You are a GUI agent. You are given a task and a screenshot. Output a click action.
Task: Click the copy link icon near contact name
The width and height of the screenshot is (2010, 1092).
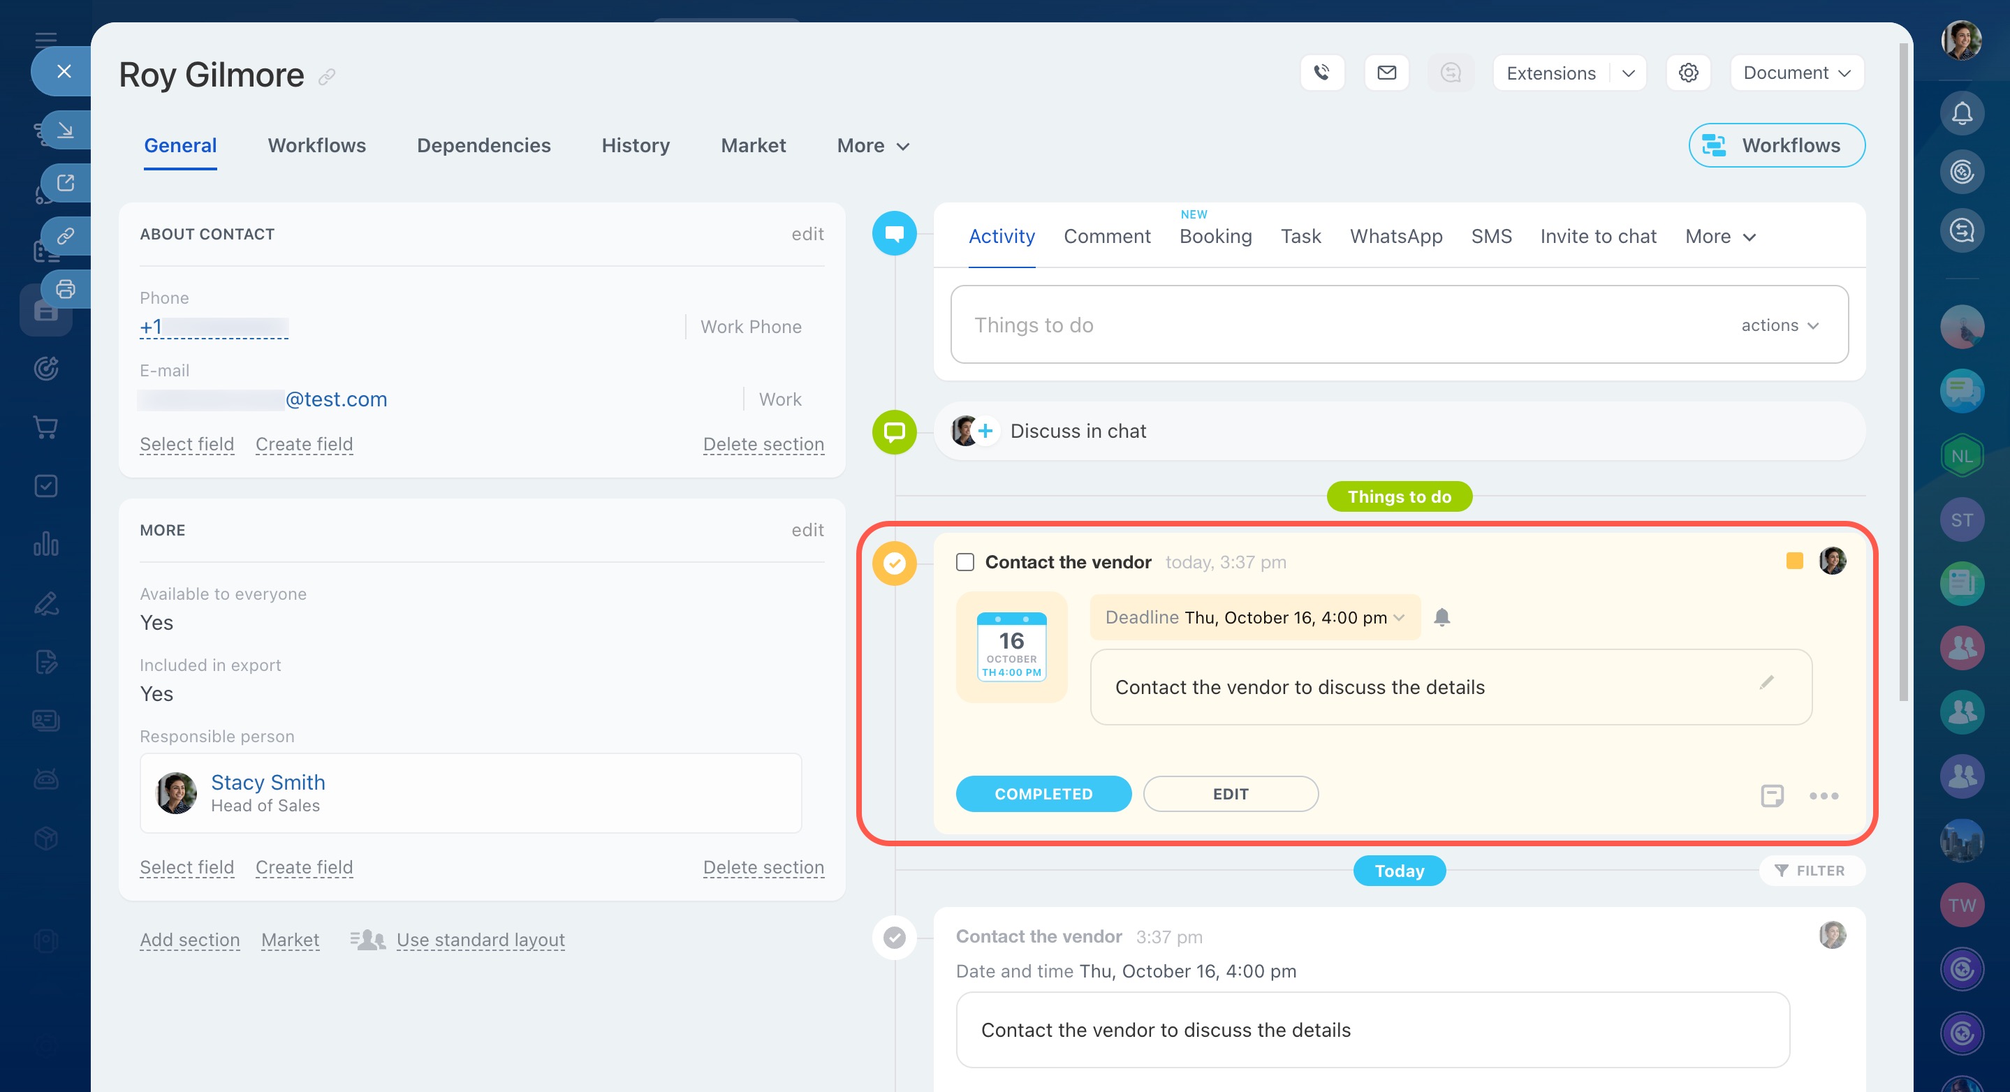pyautogui.click(x=327, y=76)
